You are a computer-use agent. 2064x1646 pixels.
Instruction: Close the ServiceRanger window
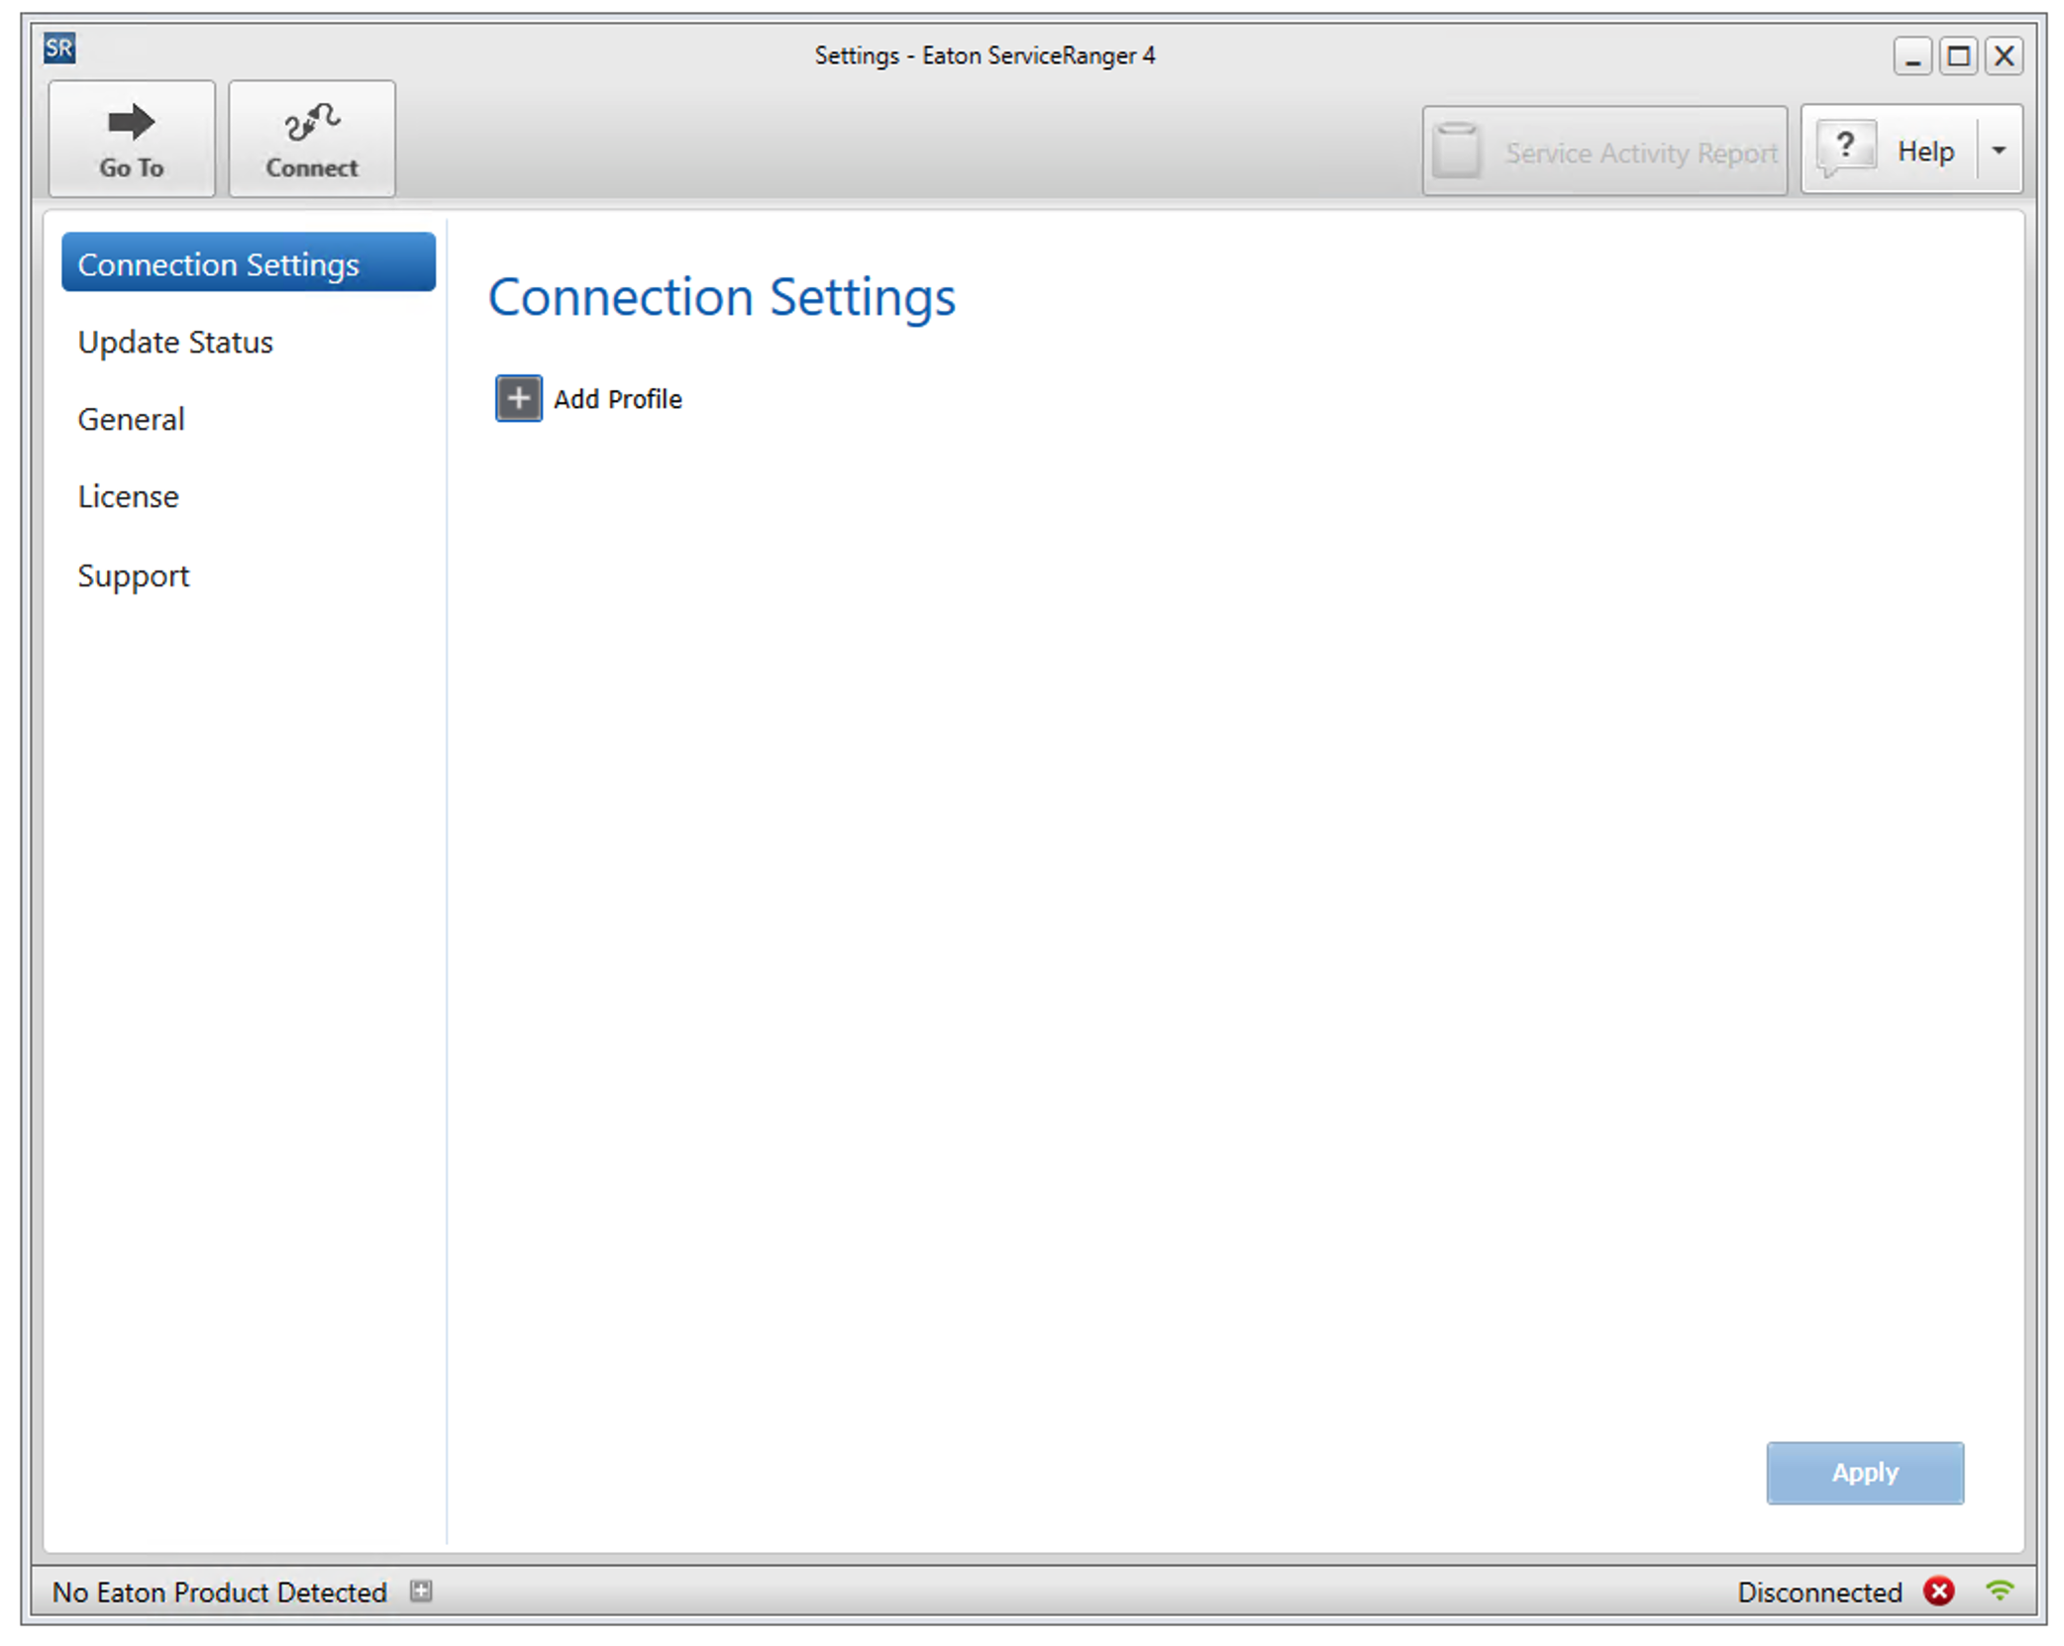[x=2004, y=56]
